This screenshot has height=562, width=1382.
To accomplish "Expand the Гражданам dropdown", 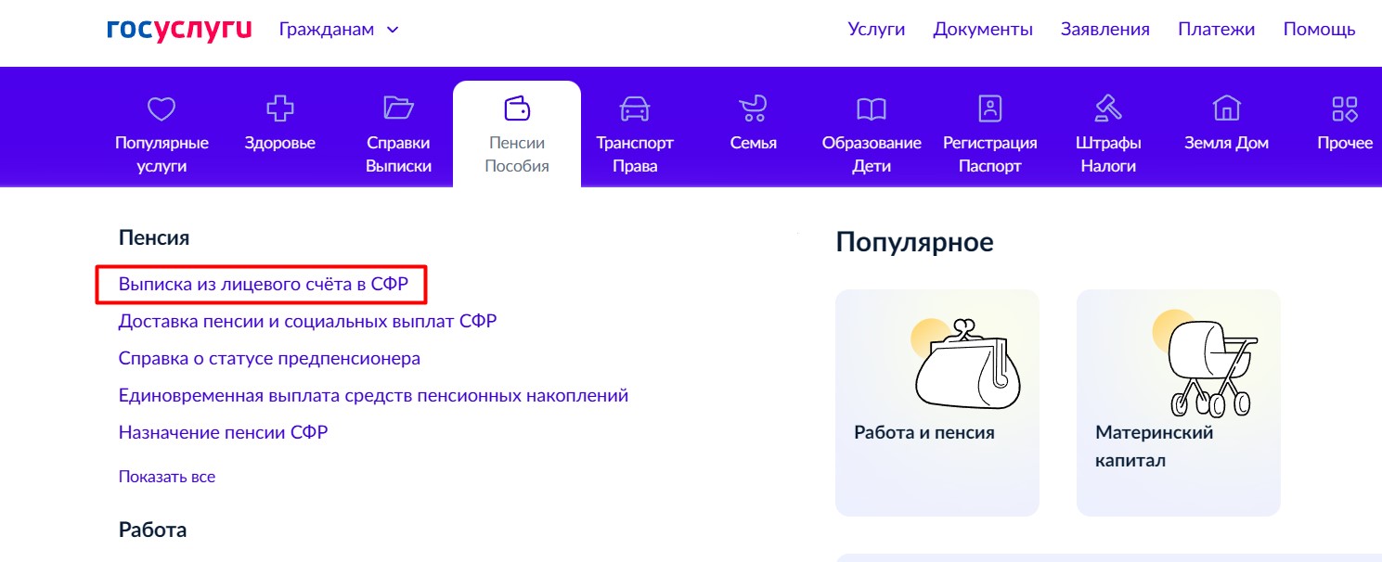I will [x=339, y=30].
